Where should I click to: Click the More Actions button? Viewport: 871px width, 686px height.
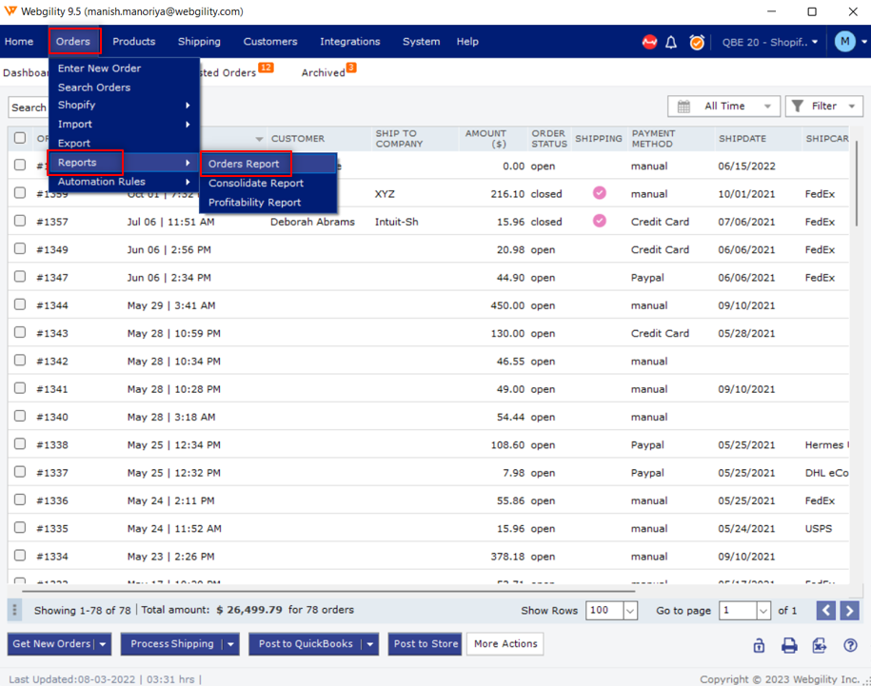point(505,644)
